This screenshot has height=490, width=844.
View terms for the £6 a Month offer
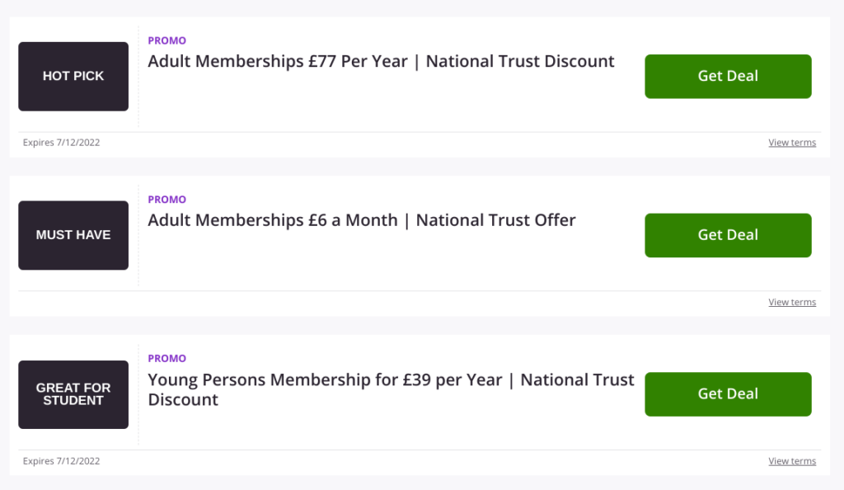792,302
